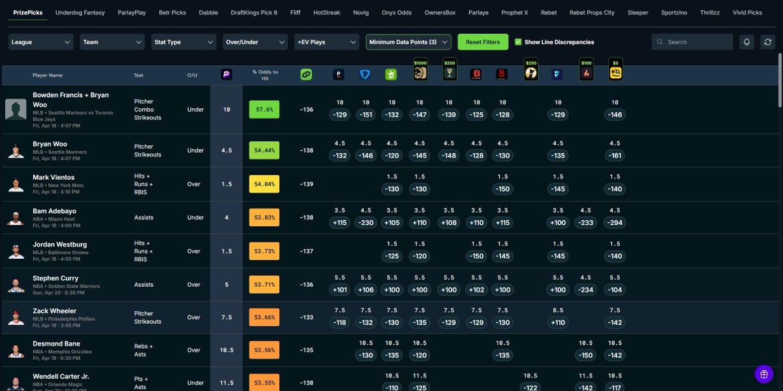
Task: Switch to the Sleeper tab
Action: pos(637,12)
